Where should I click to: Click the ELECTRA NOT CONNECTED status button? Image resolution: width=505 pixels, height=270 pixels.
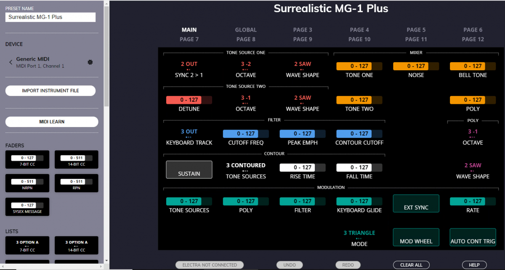tap(210, 265)
